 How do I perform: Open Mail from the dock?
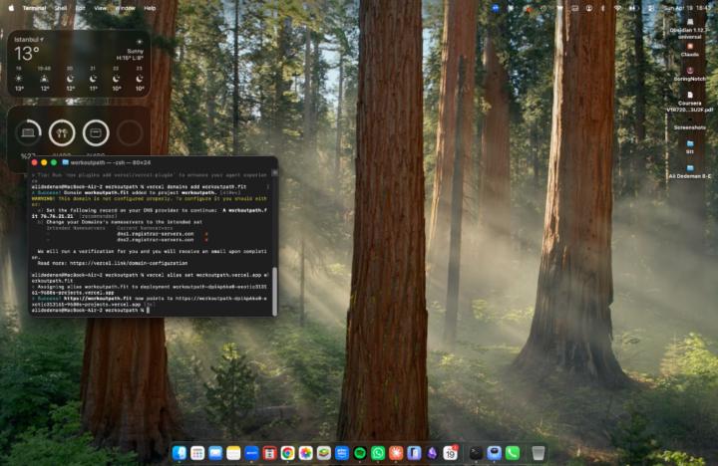[x=215, y=453]
